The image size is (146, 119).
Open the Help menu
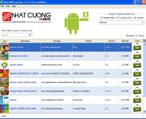[x=14, y=6]
